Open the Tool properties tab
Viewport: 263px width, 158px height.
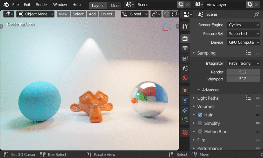tap(185, 26)
